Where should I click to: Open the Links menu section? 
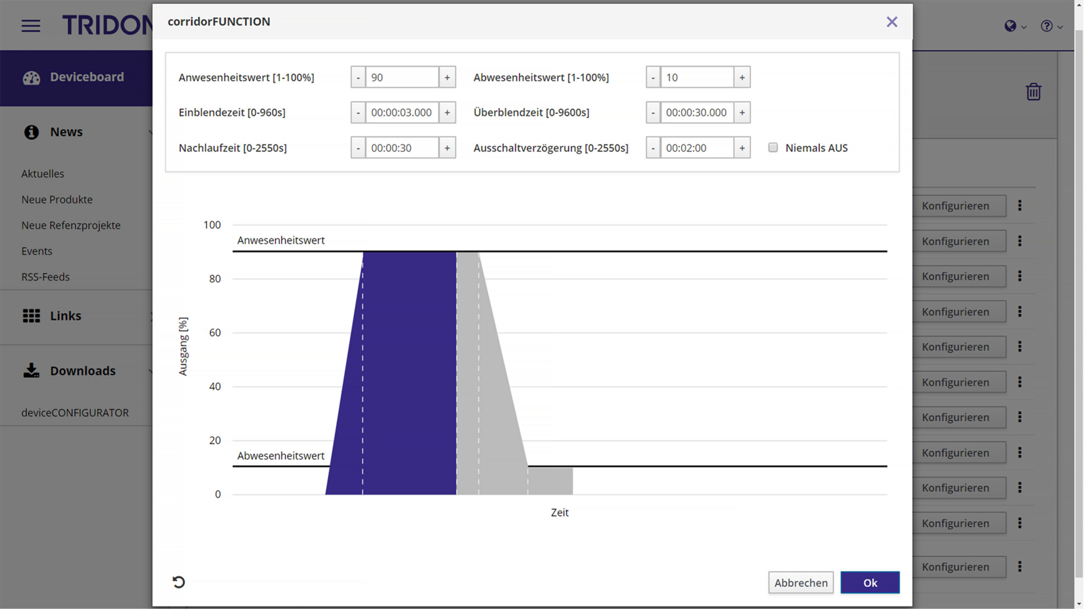click(x=66, y=316)
